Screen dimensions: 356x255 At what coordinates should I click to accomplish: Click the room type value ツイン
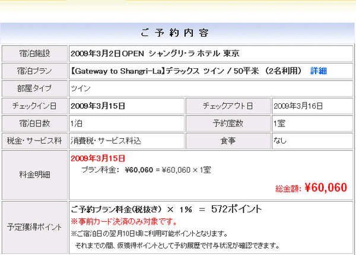tap(81, 88)
